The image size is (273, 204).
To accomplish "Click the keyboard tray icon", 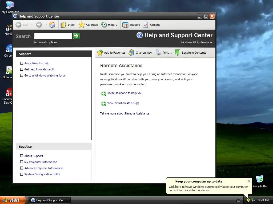I will pos(238,200).
